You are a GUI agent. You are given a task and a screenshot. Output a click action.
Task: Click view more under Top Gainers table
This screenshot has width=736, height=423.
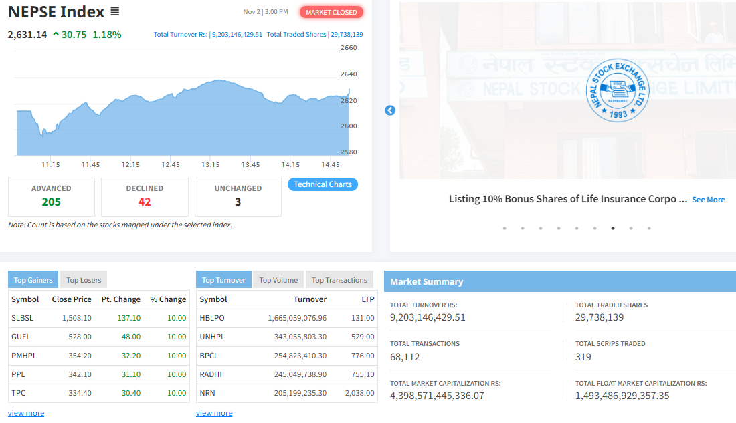point(26,413)
